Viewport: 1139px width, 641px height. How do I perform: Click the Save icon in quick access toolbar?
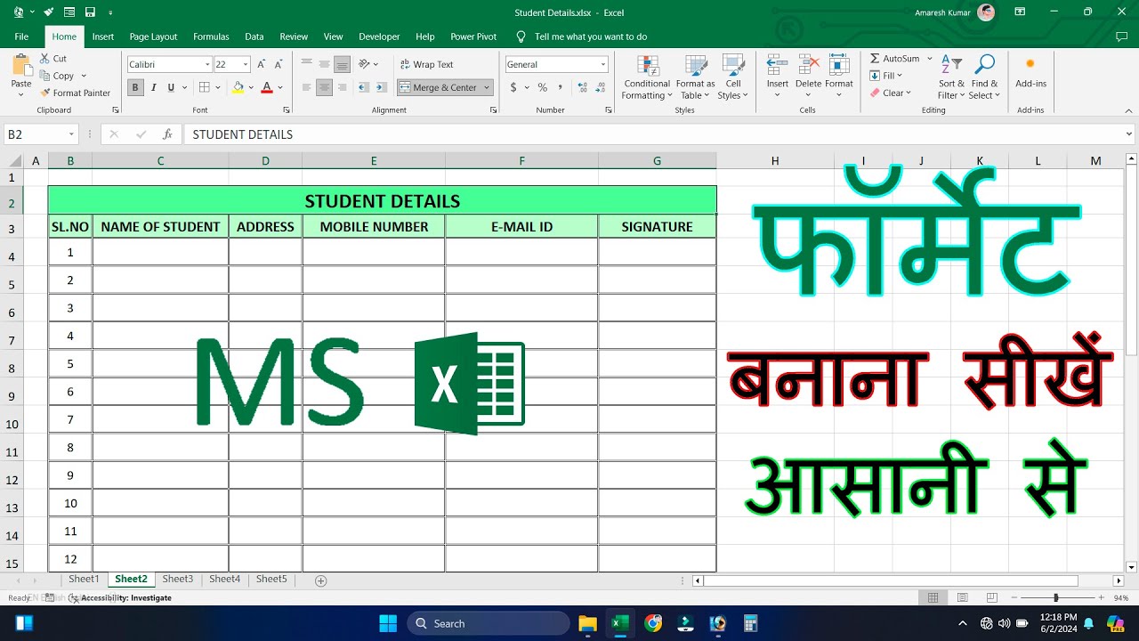[89, 12]
